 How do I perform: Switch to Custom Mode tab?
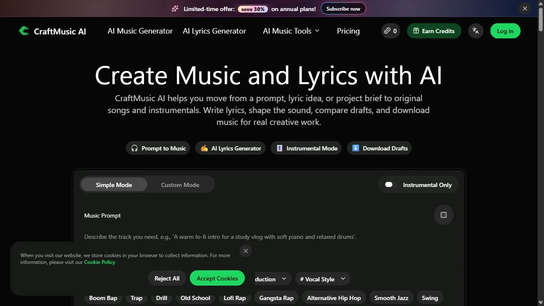(x=180, y=185)
